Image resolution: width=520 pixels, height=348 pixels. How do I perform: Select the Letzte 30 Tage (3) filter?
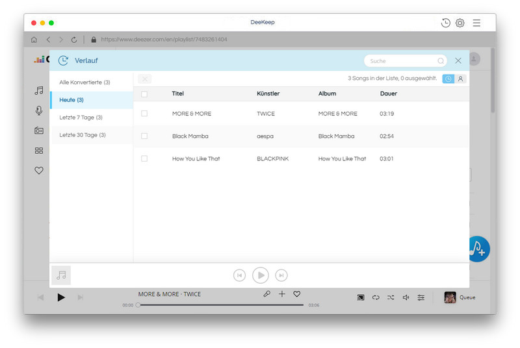[92, 135]
